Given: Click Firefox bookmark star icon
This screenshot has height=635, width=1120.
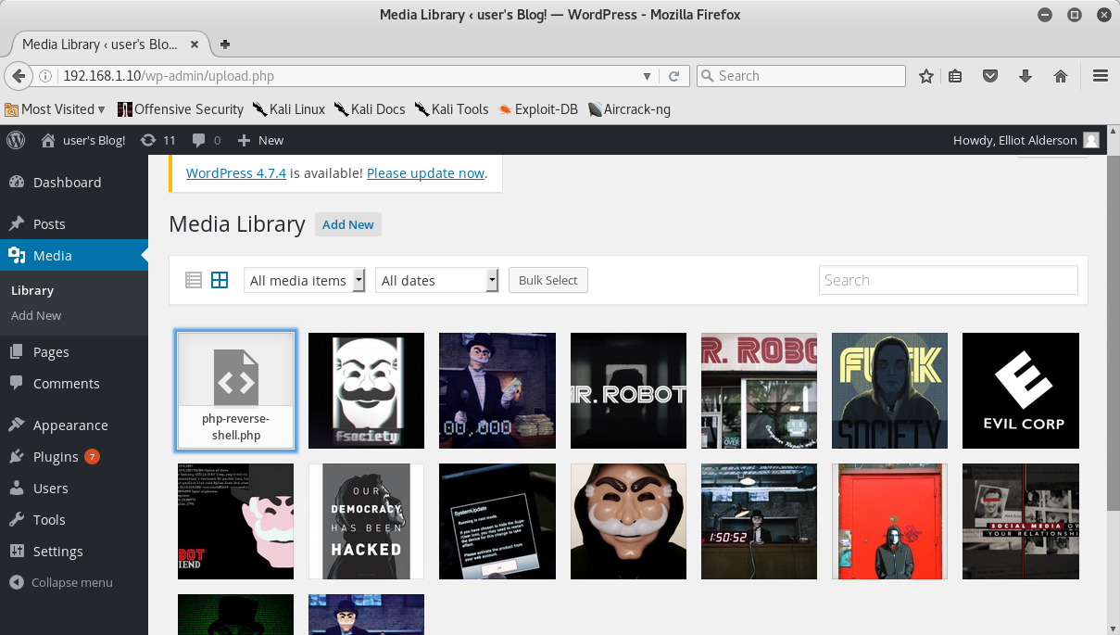Looking at the screenshot, I should 925,76.
